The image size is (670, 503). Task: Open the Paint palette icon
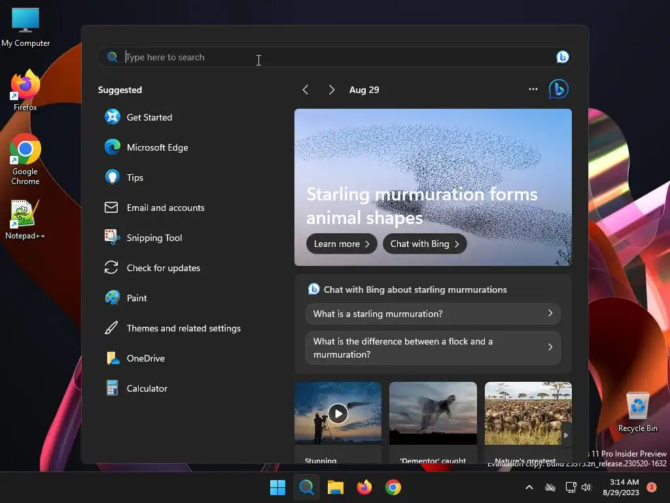[113, 298]
